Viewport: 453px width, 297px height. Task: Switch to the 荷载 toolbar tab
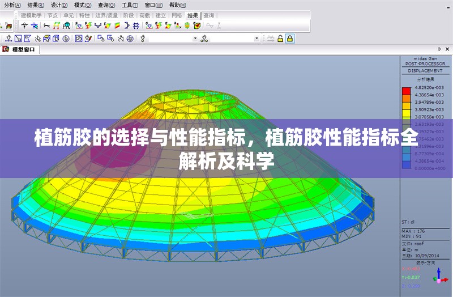[x=144, y=15]
